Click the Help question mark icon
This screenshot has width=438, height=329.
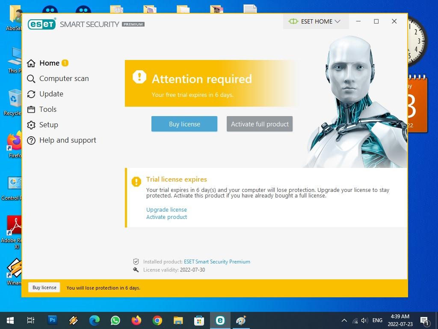[31, 141]
